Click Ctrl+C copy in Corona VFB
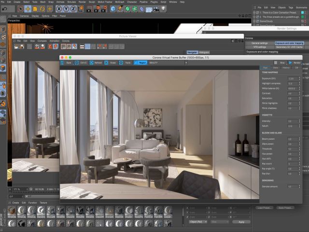 [x=81, y=63]
